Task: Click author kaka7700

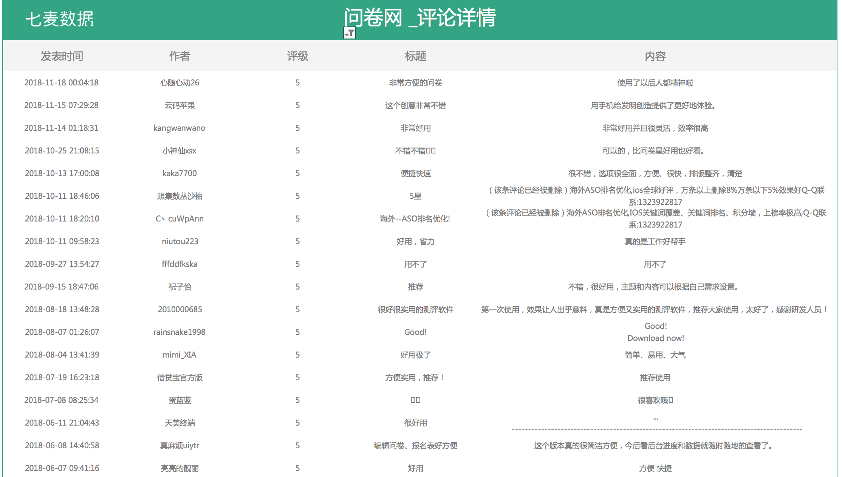Action: tap(180, 173)
